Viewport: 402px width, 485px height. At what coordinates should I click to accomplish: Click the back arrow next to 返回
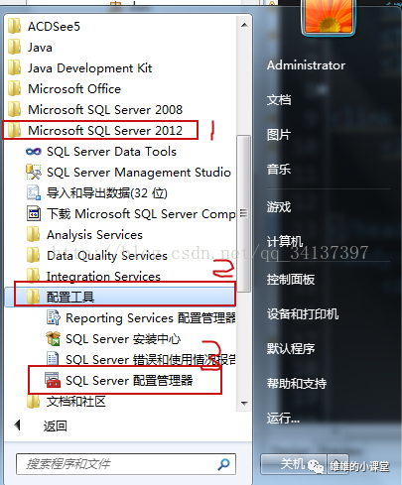18,425
